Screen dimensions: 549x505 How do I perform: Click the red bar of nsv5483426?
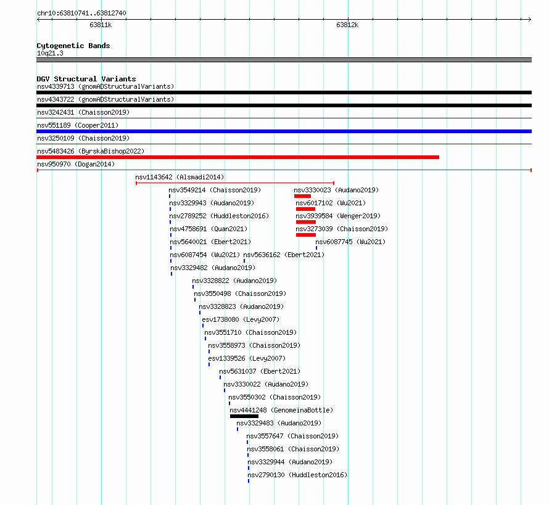pyautogui.click(x=237, y=157)
